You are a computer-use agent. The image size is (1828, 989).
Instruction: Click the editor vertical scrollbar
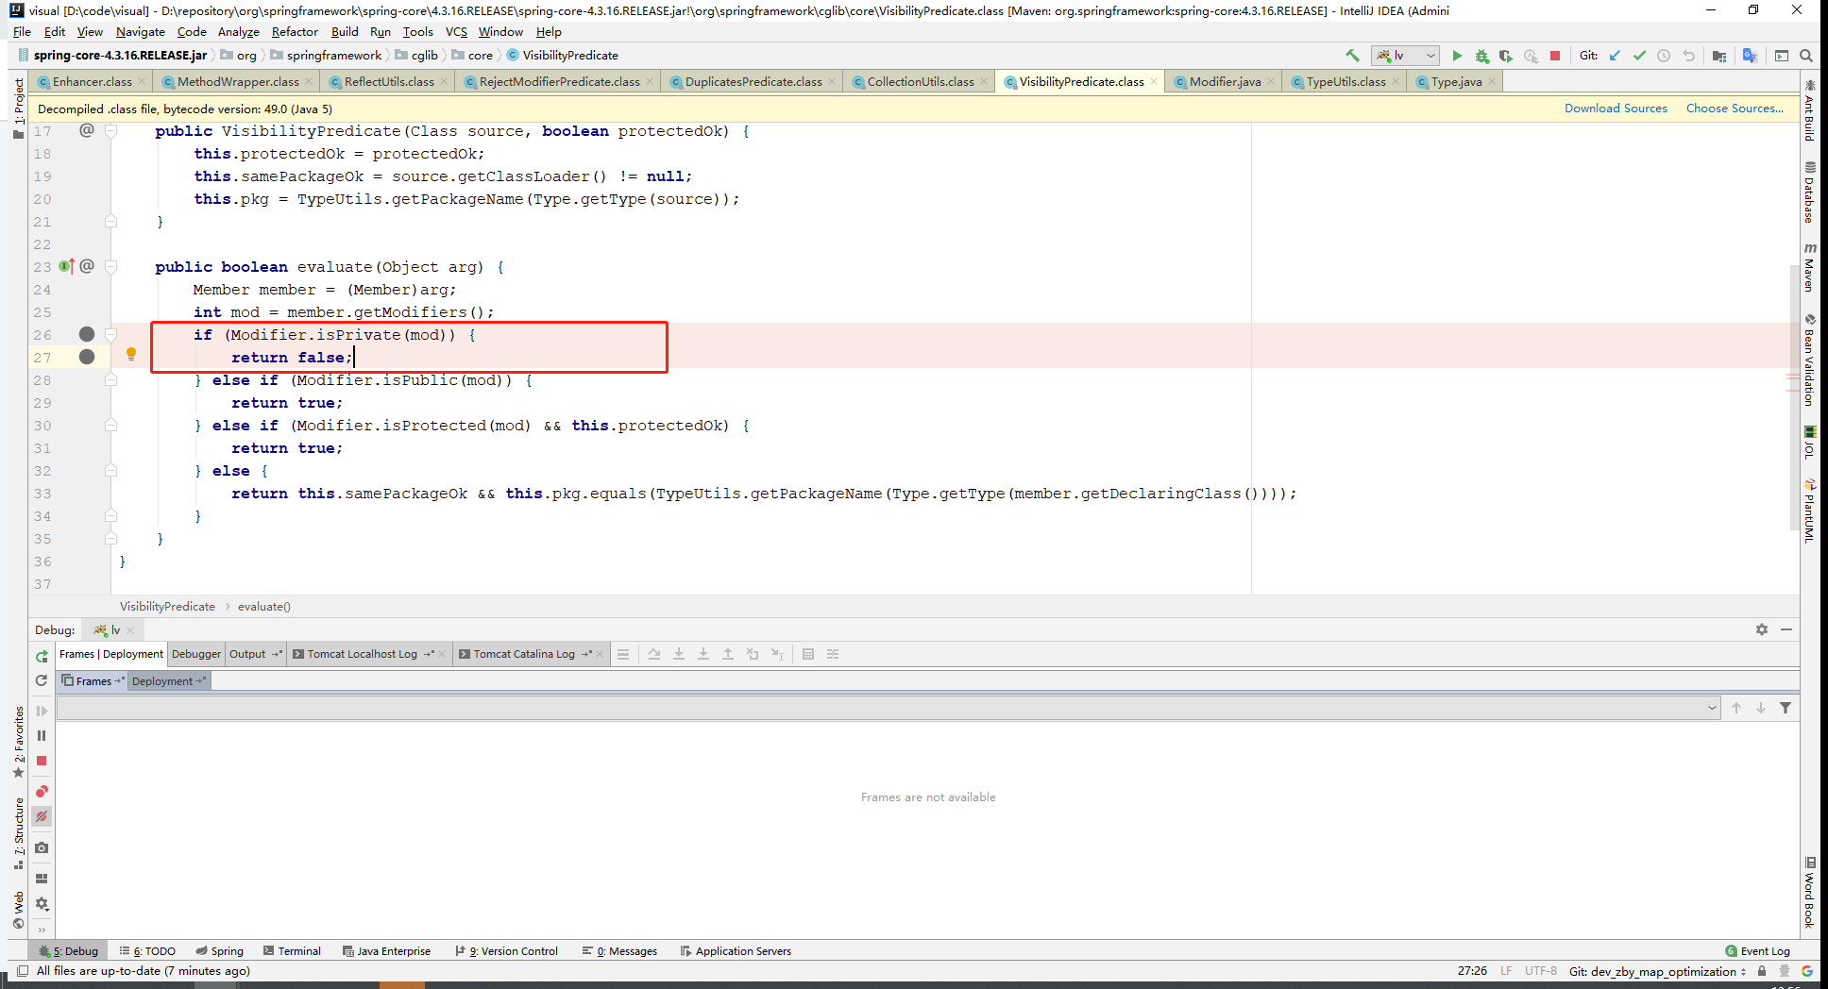click(x=1794, y=396)
